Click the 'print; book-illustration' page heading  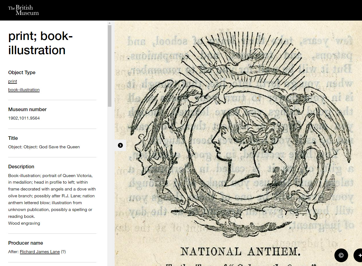pos(40,43)
